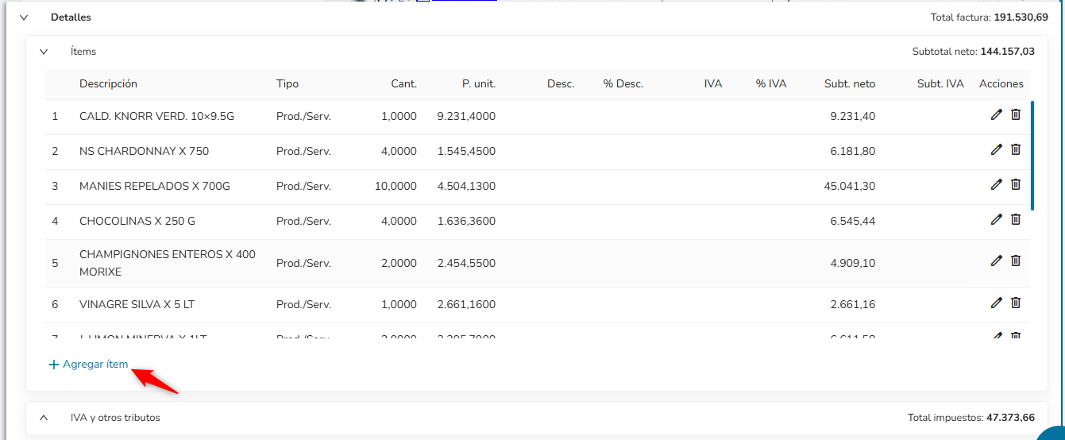Edit the MANIES REPELADOS X 700G item

(997, 184)
